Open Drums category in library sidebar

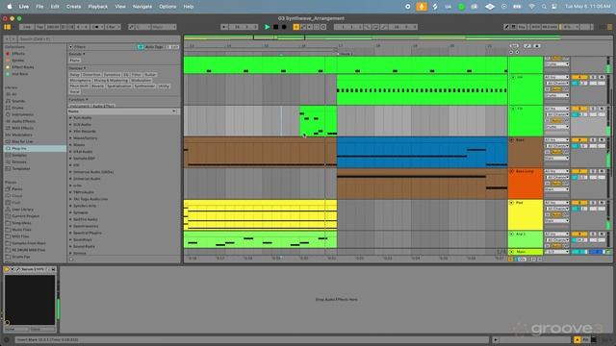17,108
